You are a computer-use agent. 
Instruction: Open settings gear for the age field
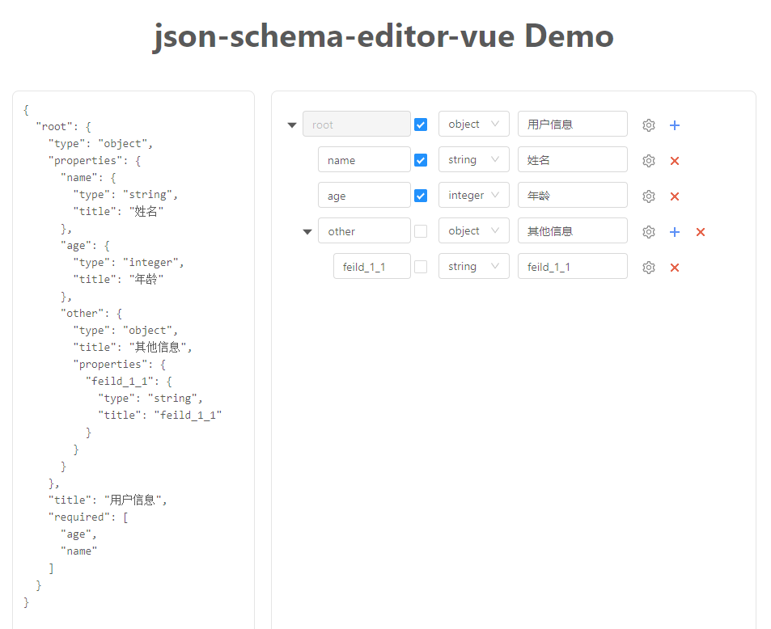pos(648,196)
